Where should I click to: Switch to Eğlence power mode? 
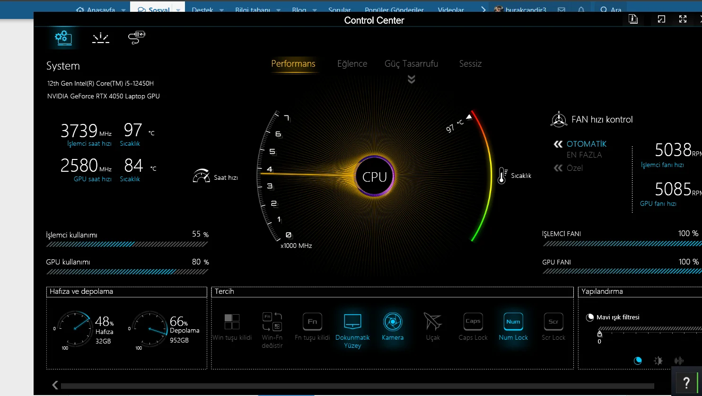(x=352, y=64)
